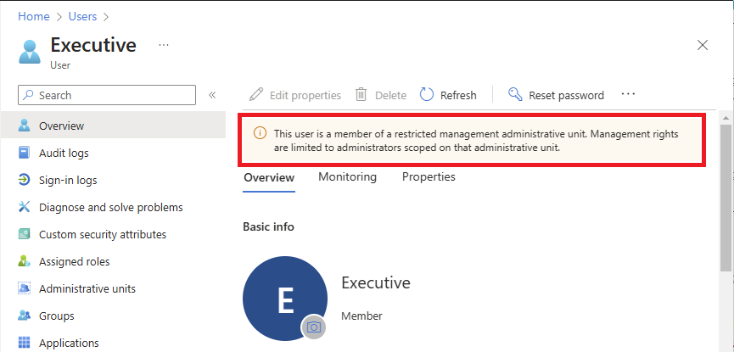Change profile photo via camera icon

pos(313,327)
